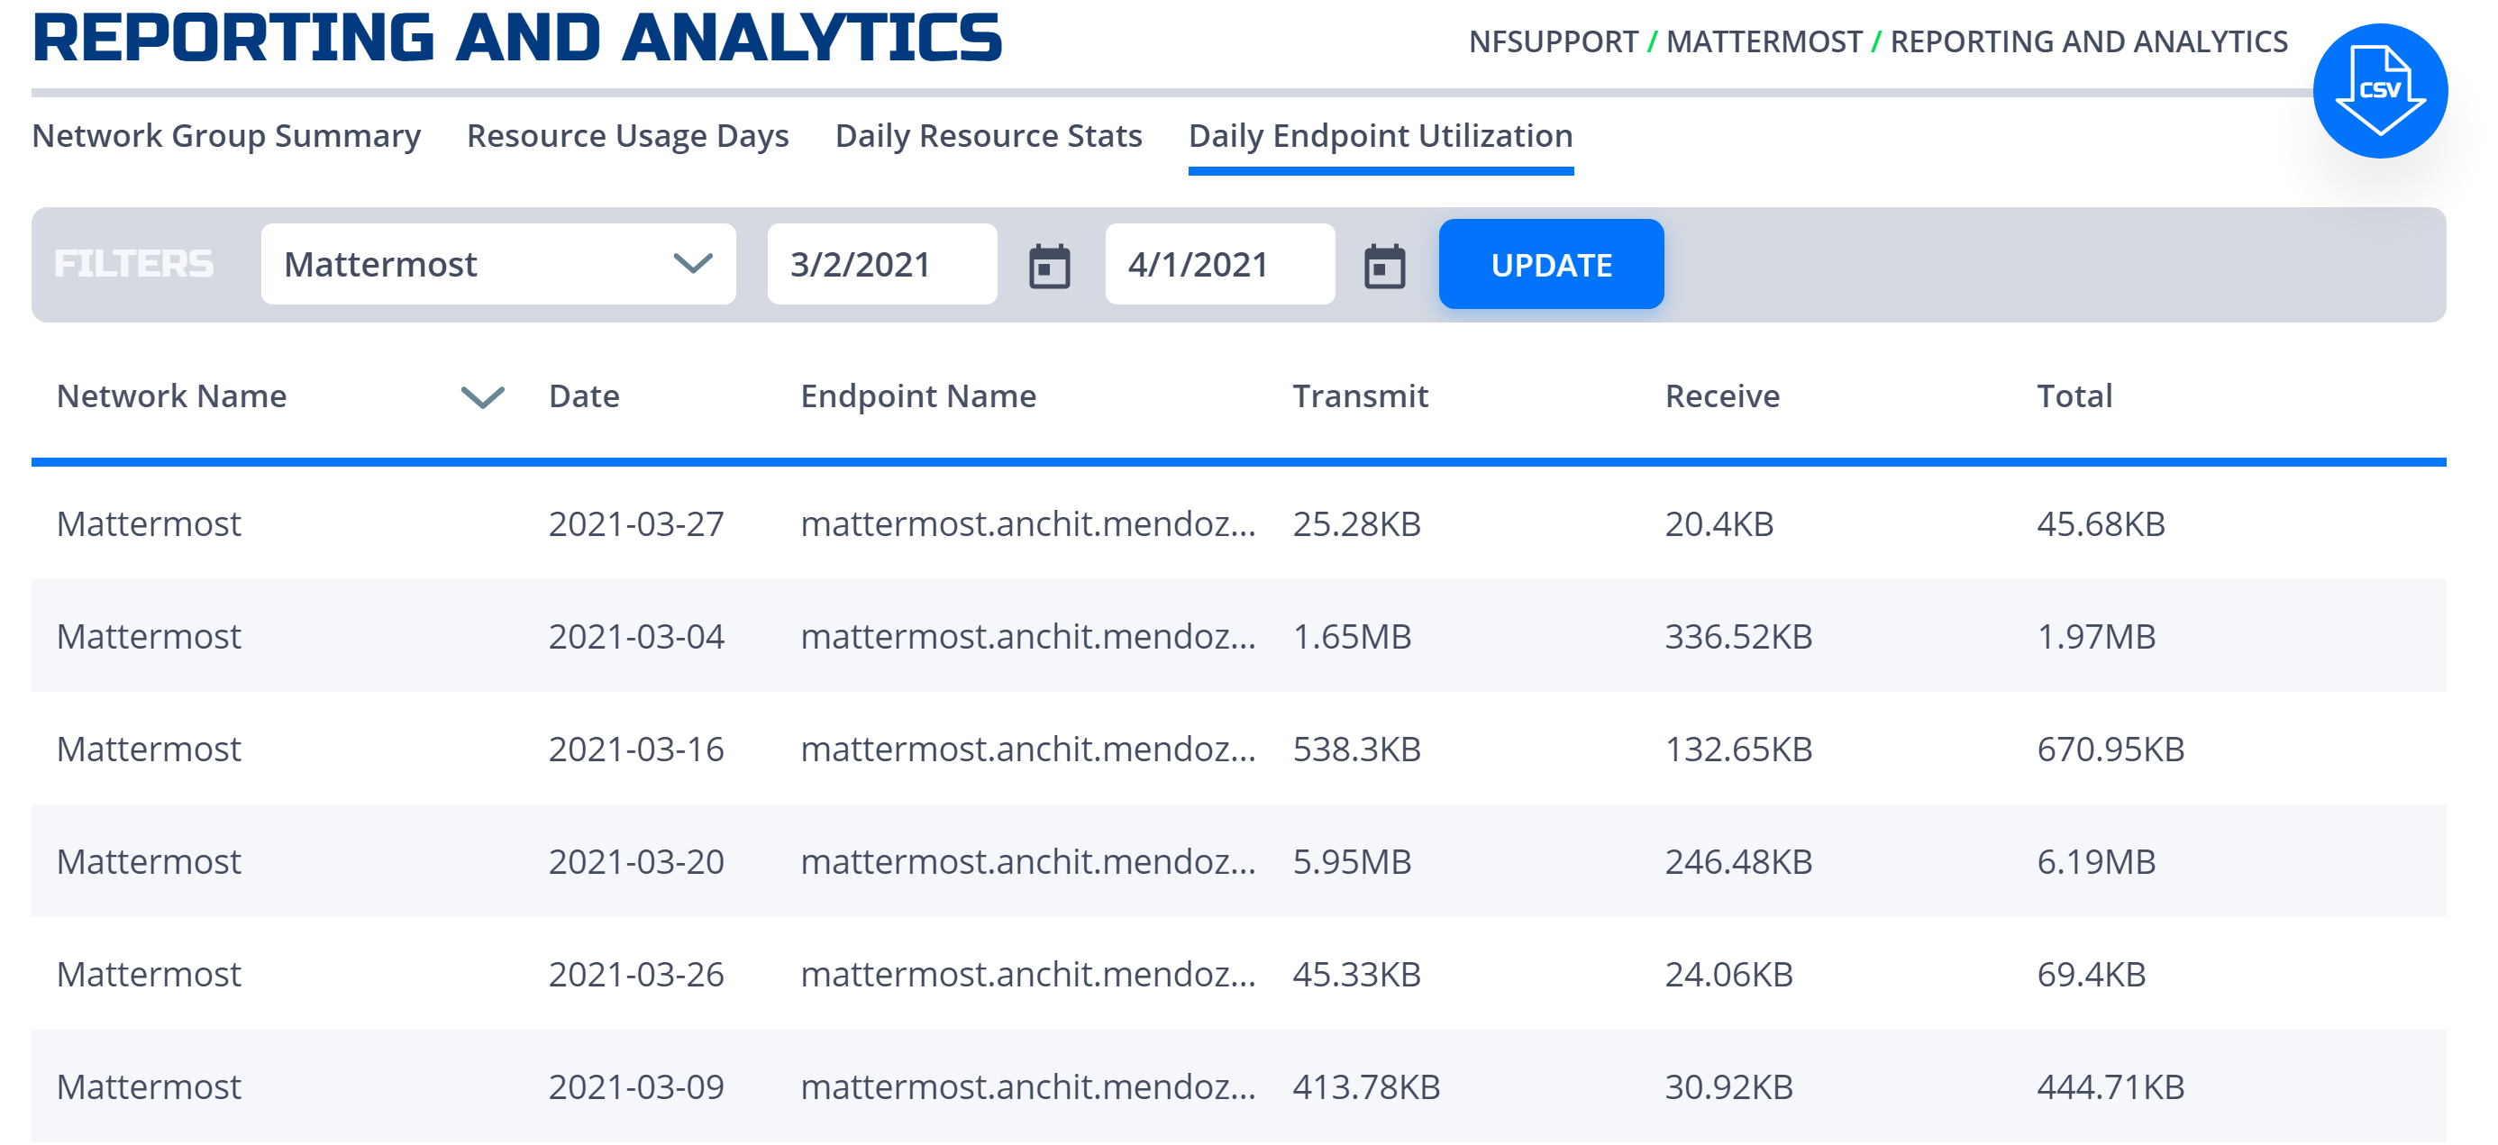Switch to Resource Usage Days tab
2498x1145 pixels.
click(627, 136)
